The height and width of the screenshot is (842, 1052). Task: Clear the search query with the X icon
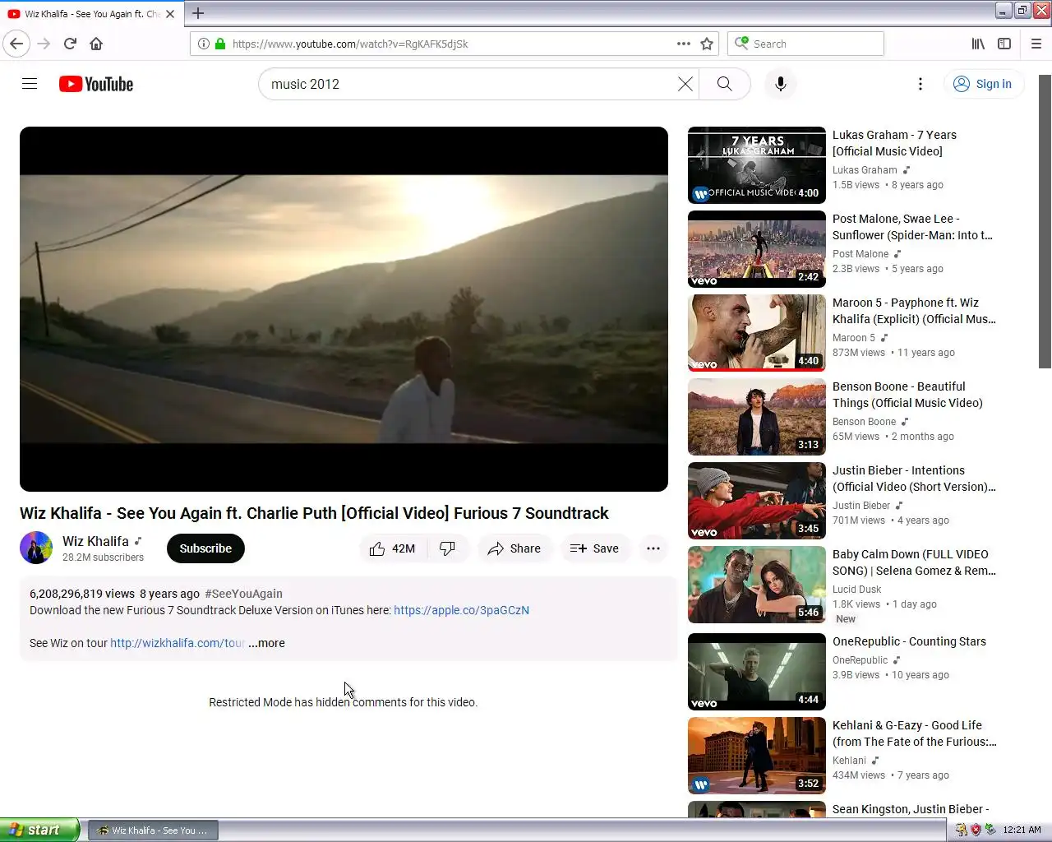coord(685,84)
